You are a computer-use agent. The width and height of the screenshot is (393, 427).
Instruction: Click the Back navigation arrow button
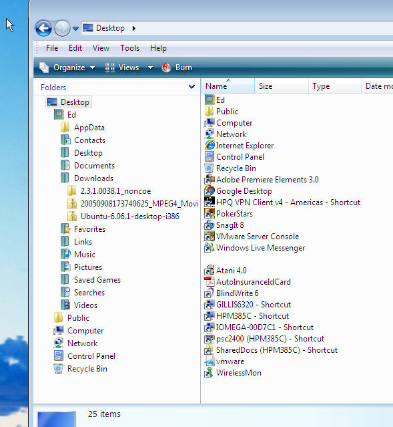[x=43, y=28]
